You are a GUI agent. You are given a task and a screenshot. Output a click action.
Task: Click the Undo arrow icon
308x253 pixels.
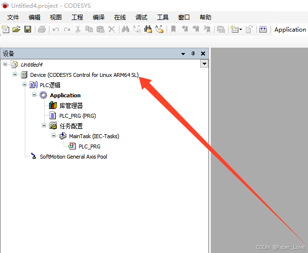pos(56,30)
